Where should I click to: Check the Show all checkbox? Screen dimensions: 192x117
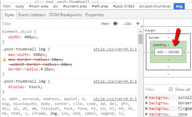pos(171,89)
